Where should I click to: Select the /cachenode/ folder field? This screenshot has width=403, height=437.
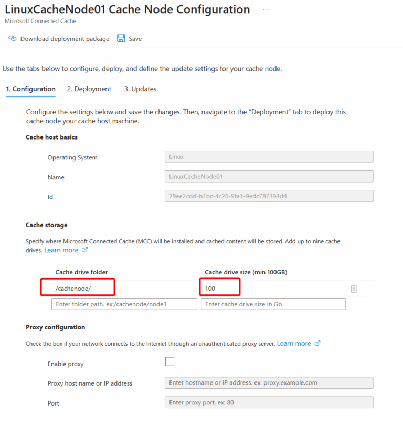77,287
